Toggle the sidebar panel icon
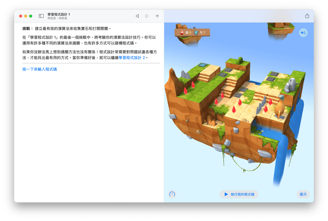 tap(41, 16)
